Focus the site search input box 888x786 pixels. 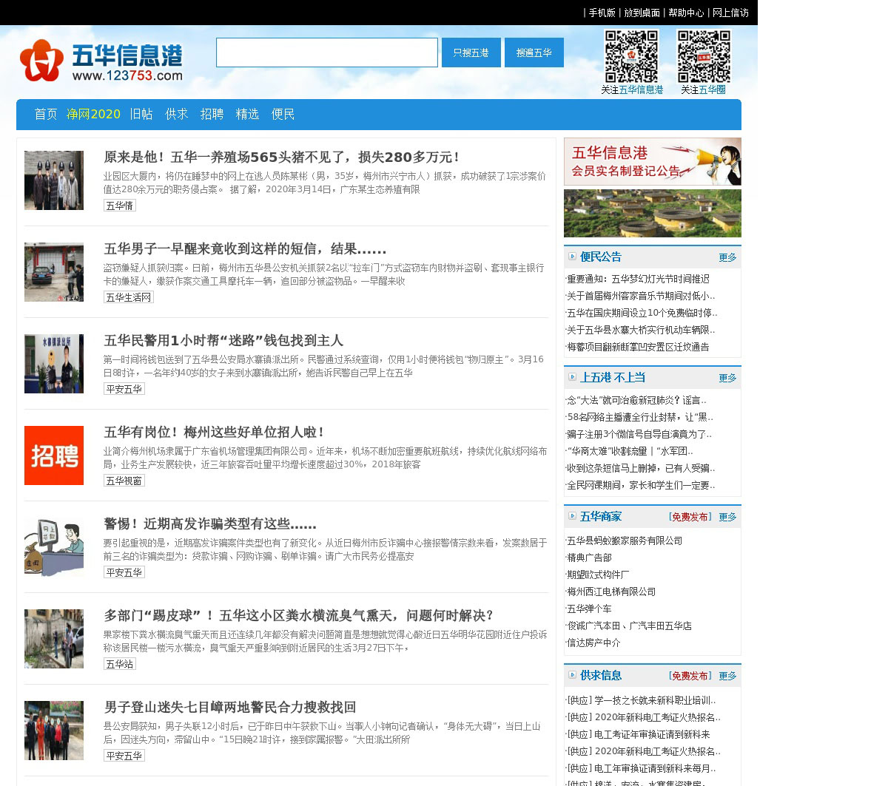pos(326,52)
